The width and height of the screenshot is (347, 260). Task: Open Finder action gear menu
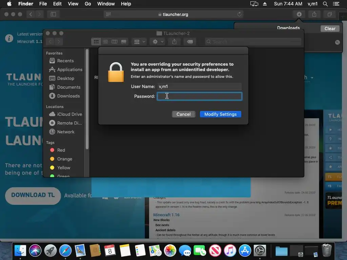click(x=157, y=42)
